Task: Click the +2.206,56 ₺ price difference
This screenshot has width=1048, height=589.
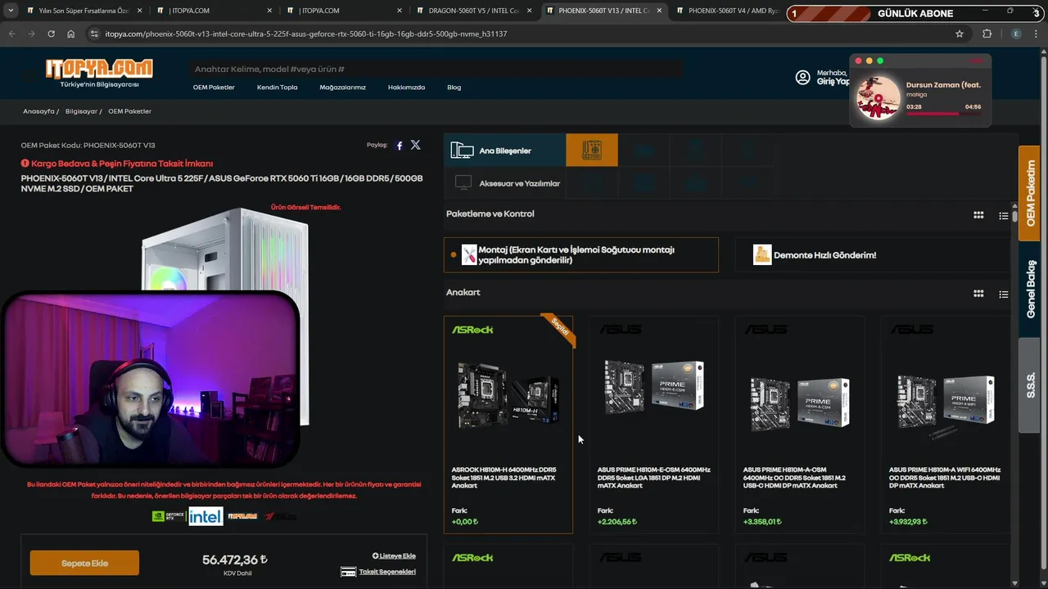Action: coord(618,521)
